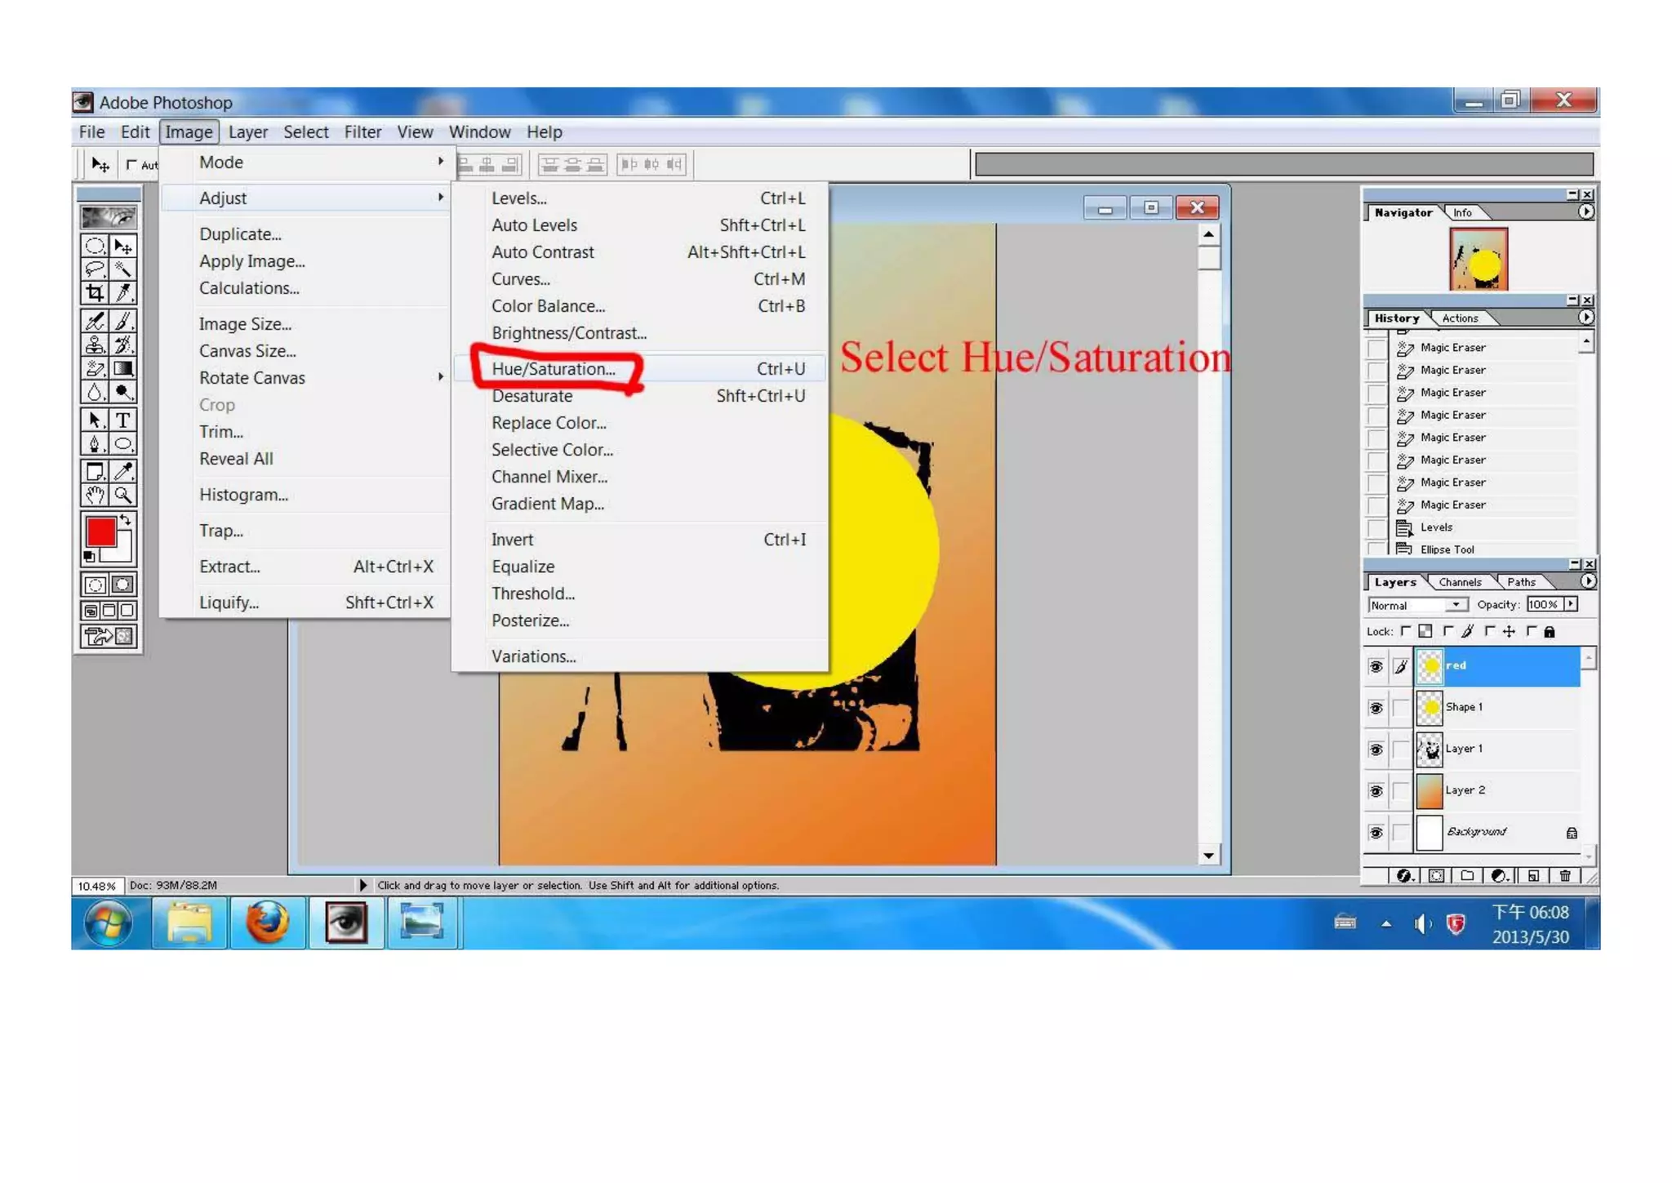This screenshot has width=1672, height=1183.
Task: Open the Opacity slider arrow
Action: point(1571,604)
